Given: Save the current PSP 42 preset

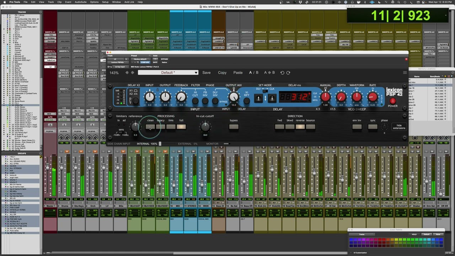Looking at the screenshot, I should click(206, 73).
